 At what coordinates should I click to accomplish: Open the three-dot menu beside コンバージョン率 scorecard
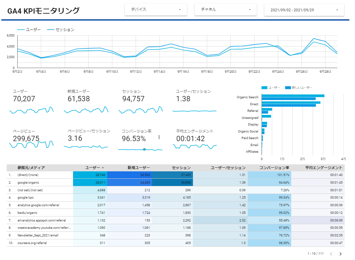click(x=159, y=137)
